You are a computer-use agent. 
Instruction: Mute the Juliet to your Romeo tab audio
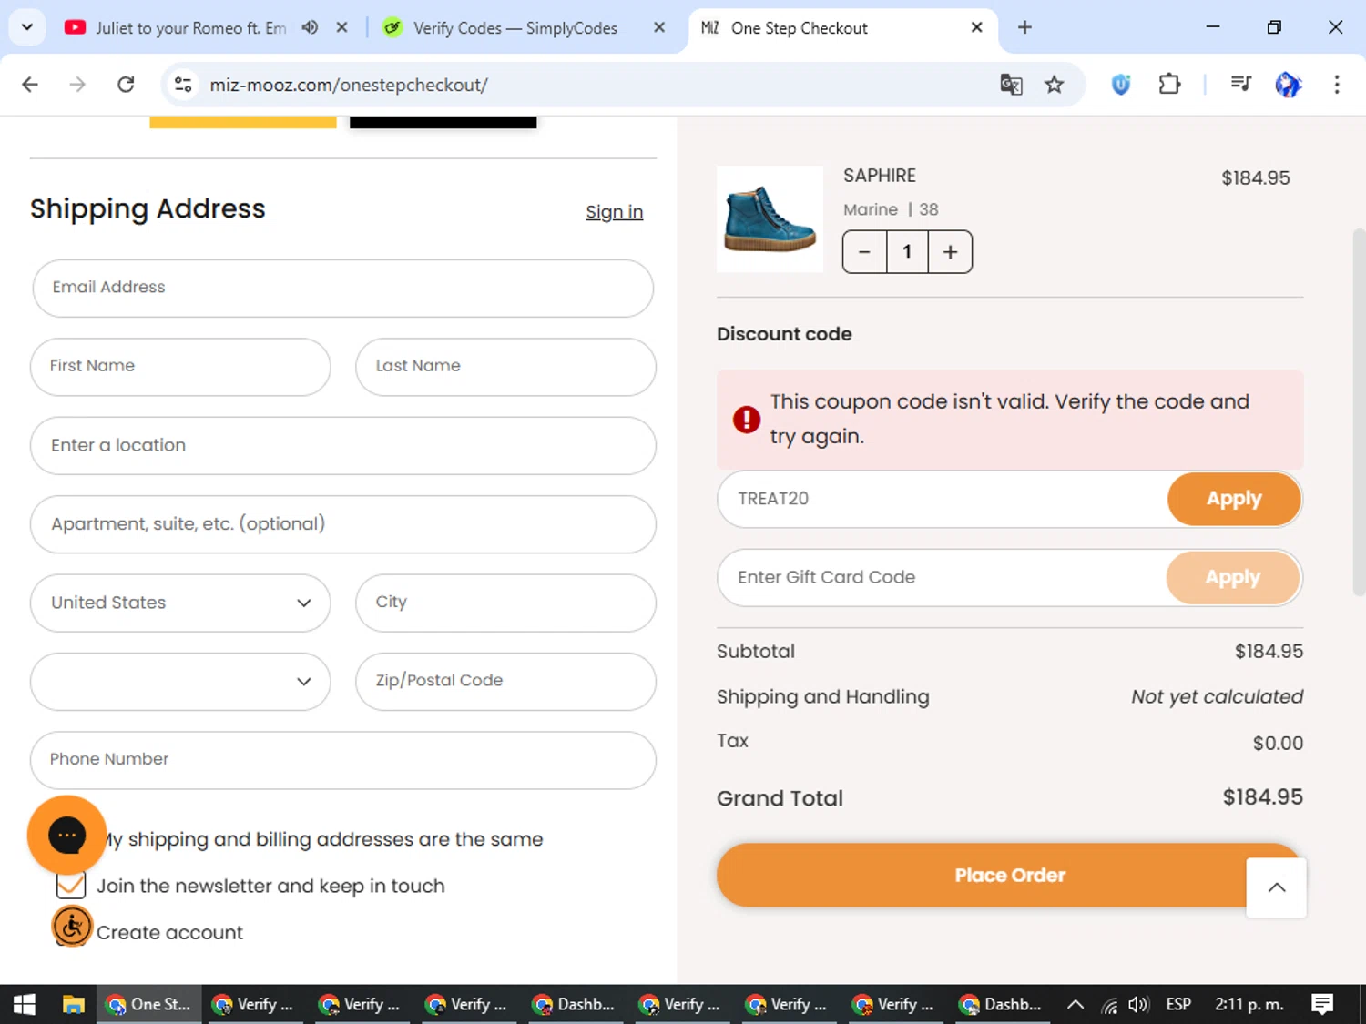coord(311,27)
